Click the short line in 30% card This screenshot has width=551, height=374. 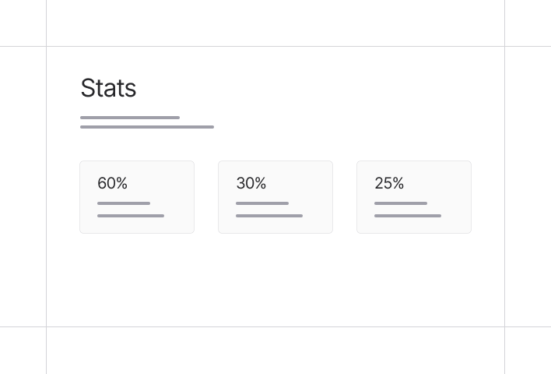point(262,203)
